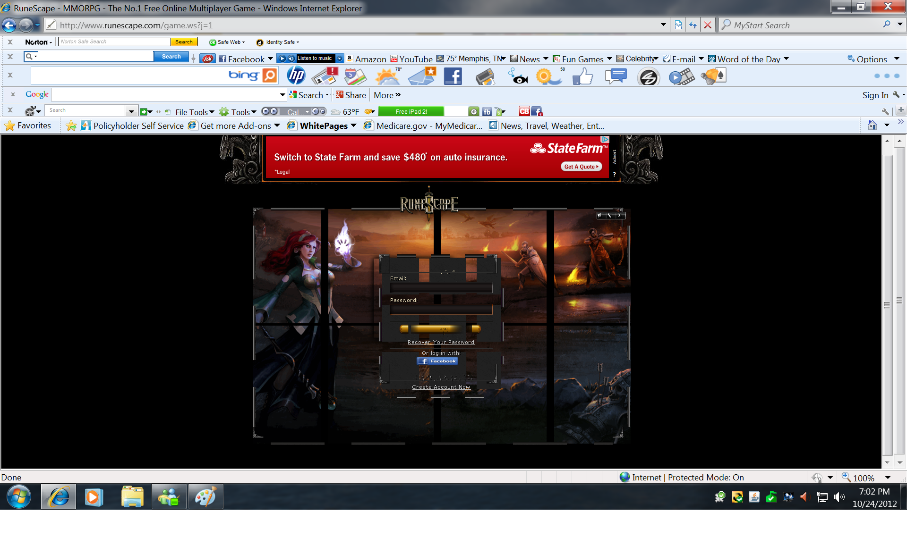The width and height of the screenshot is (907, 546).
Task: Open the E-mail toolbar menu
Action: (683, 59)
